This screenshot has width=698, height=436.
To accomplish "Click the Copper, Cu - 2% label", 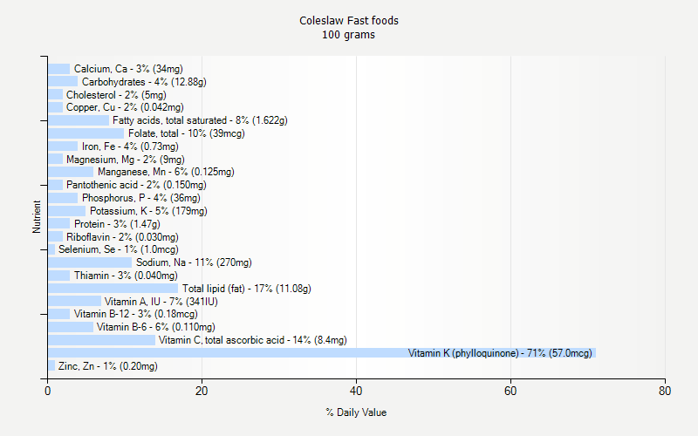I will tap(125, 107).
